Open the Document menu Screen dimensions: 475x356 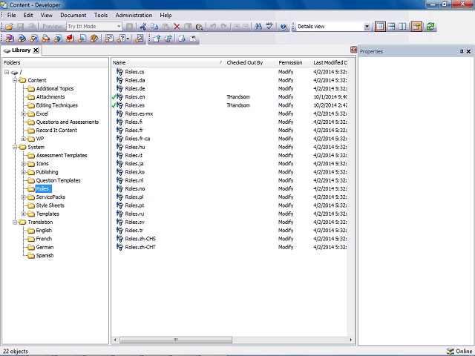[73, 15]
